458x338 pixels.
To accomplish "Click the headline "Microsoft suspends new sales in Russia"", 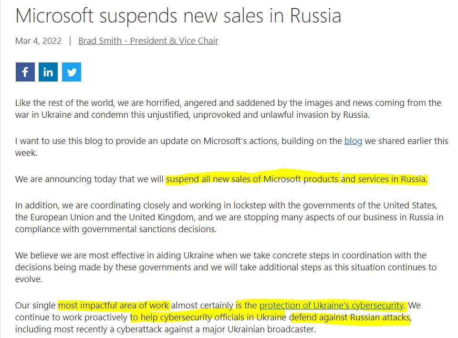I will (x=178, y=16).
